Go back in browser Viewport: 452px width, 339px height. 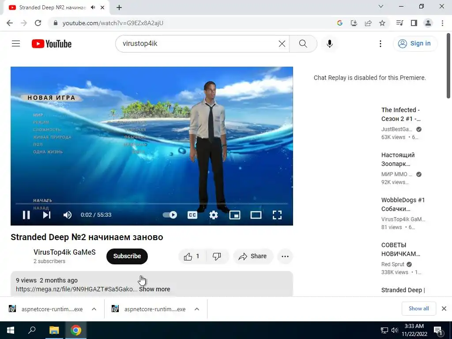pos(10,23)
